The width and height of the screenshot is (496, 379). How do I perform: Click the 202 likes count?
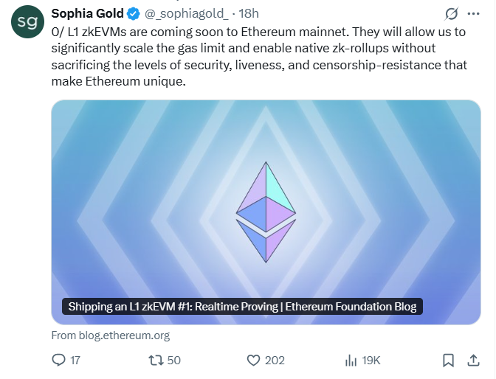tap(275, 360)
